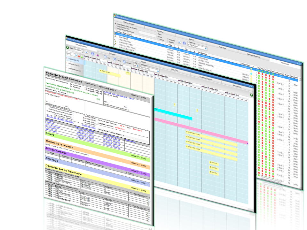Click the Arrhes Versées section heading
The height and width of the screenshot is (230, 307).
tap(56, 150)
